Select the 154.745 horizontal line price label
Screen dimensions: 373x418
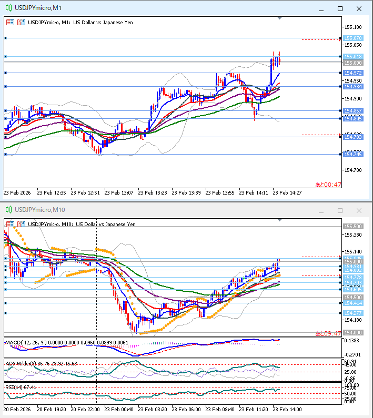point(352,154)
